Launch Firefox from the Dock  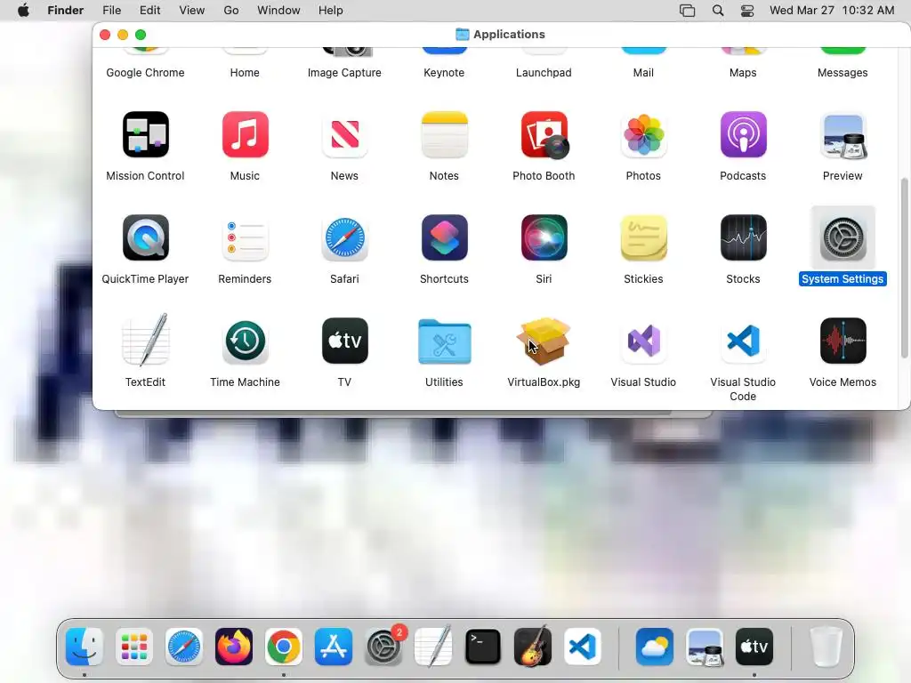[234, 647]
